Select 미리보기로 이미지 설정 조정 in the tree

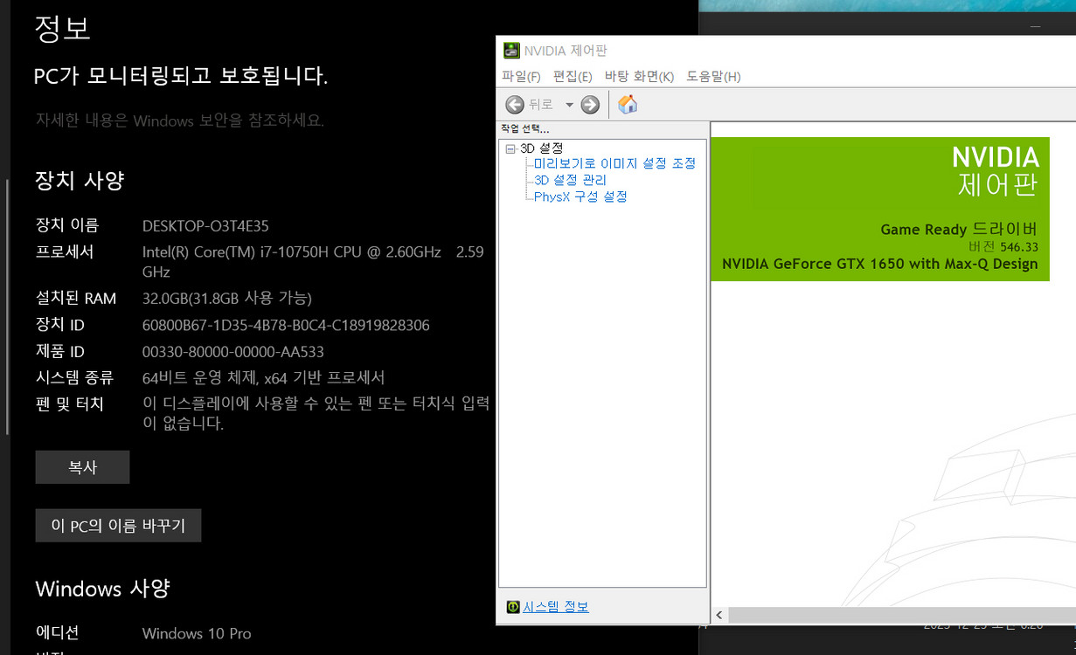[614, 163]
